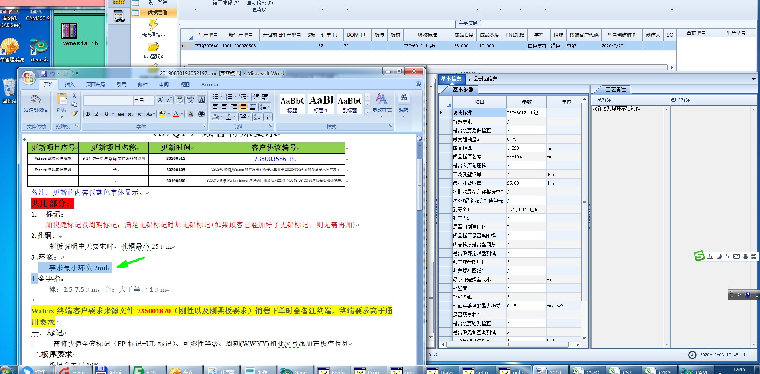Set paragraph alignment to justify
This screenshot has height=374, width=760.
point(243,107)
